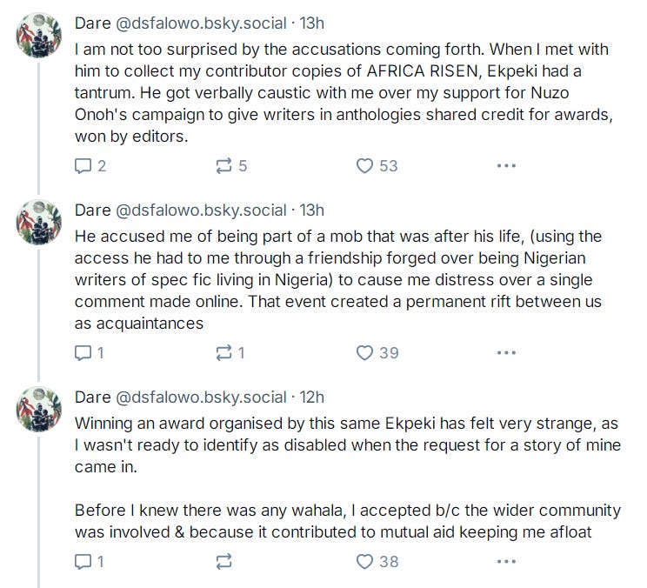Open Dare's profile name on first post
This screenshot has height=588, width=647.
pos(92,23)
